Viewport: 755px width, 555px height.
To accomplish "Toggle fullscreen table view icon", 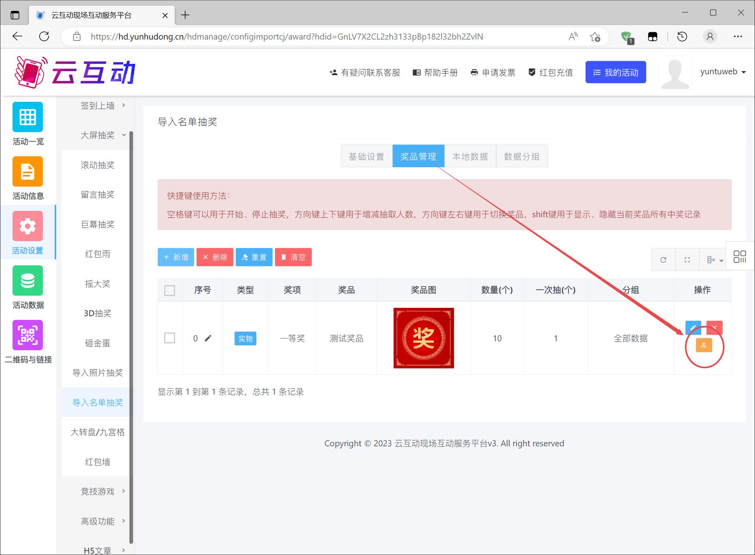I will tap(687, 260).
